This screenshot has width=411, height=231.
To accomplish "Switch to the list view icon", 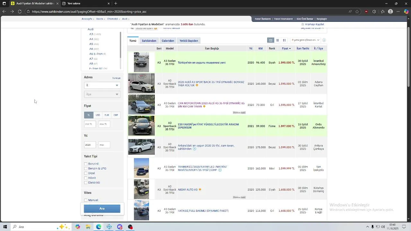I will (x=277, y=40).
